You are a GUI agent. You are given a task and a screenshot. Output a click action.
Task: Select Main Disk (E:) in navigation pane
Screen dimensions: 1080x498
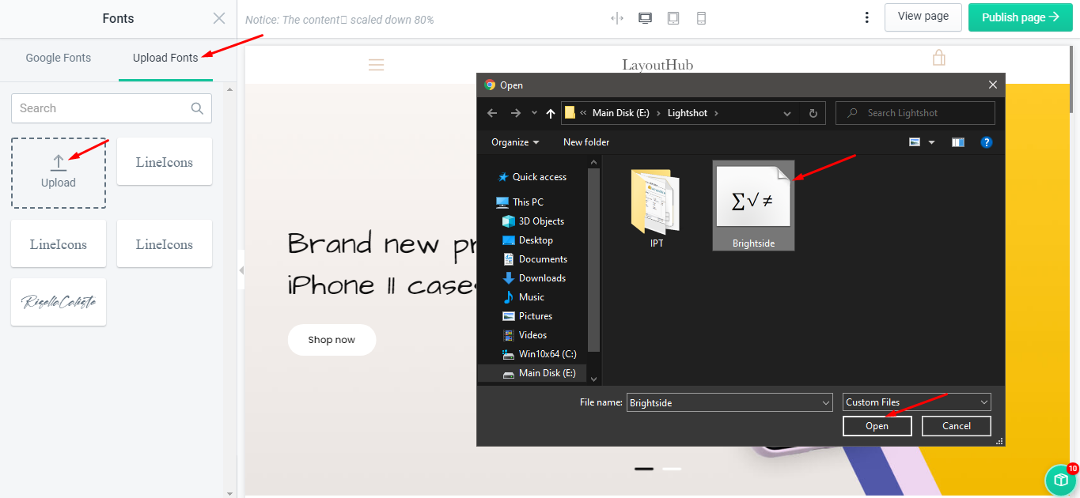533,373
